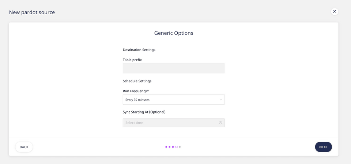Go back with the BACK button
351x164 pixels.
(24, 147)
